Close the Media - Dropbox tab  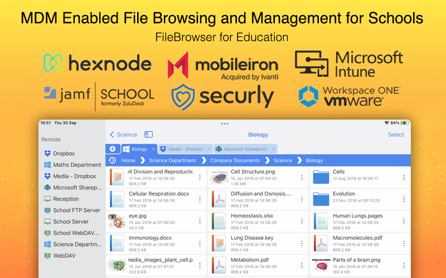(209, 149)
